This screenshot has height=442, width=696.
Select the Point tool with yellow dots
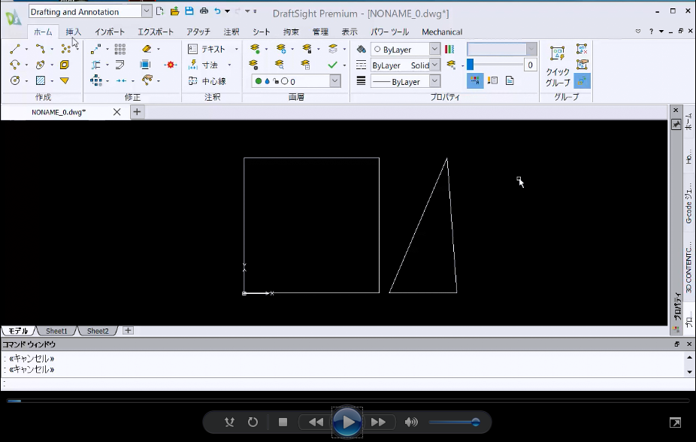coord(66,49)
